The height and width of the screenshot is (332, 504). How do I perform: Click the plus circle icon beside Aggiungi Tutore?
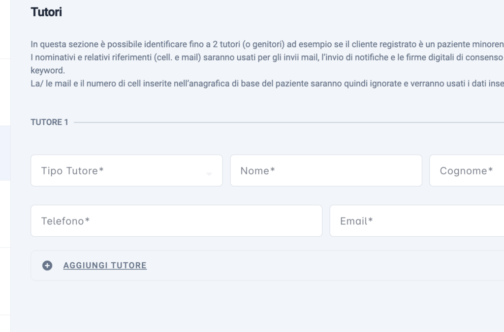(x=47, y=266)
